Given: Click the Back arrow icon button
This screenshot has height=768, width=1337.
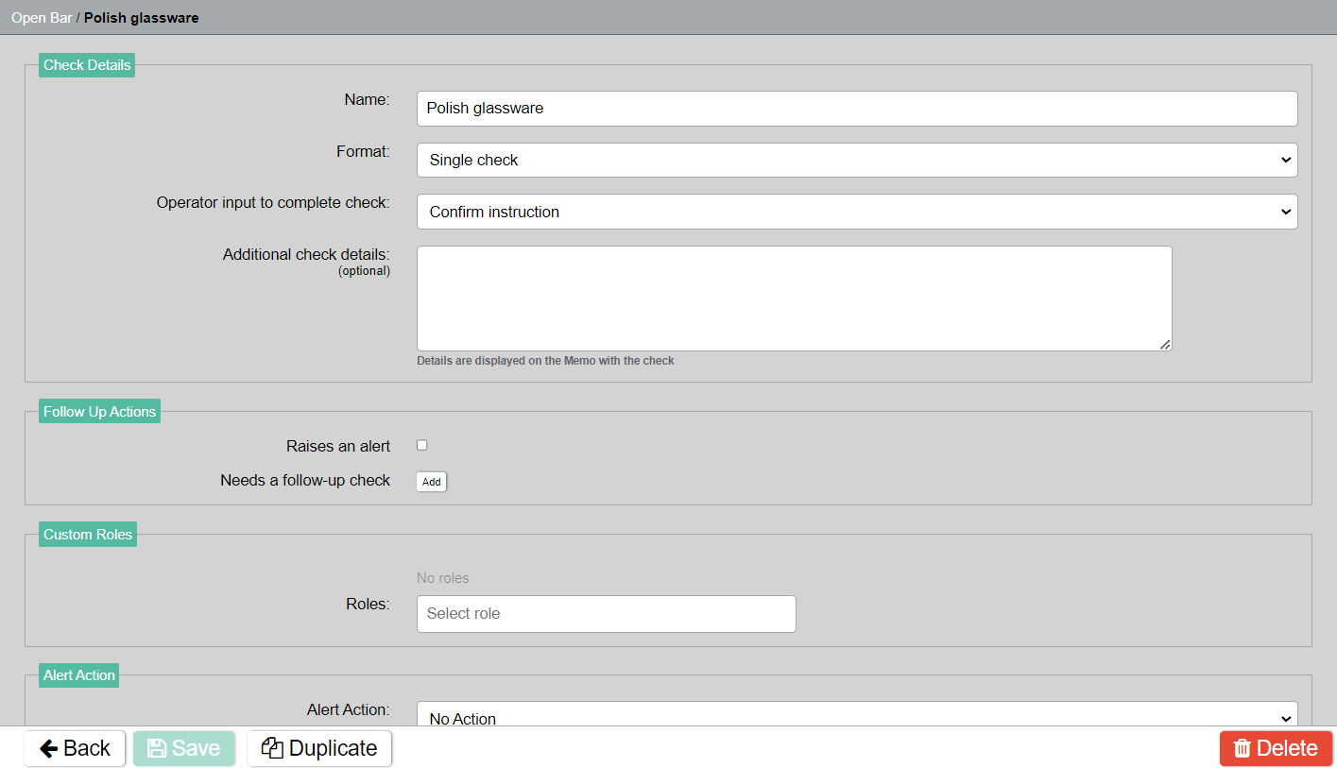Looking at the screenshot, I should tap(49, 748).
